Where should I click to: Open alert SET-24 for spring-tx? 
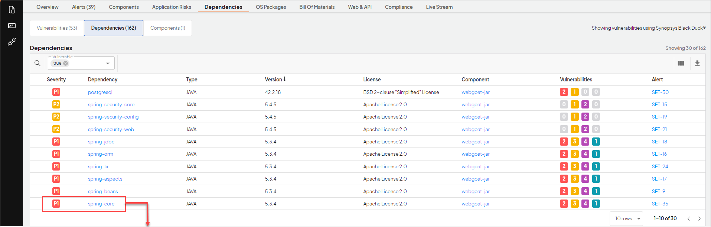pyautogui.click(x=660, y=166)
